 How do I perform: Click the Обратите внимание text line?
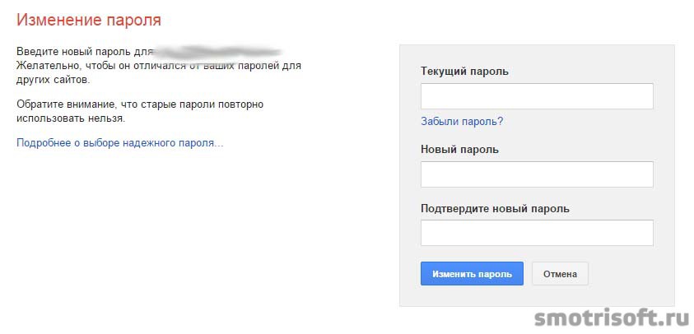pyautogui.click(x=140, y=104)
